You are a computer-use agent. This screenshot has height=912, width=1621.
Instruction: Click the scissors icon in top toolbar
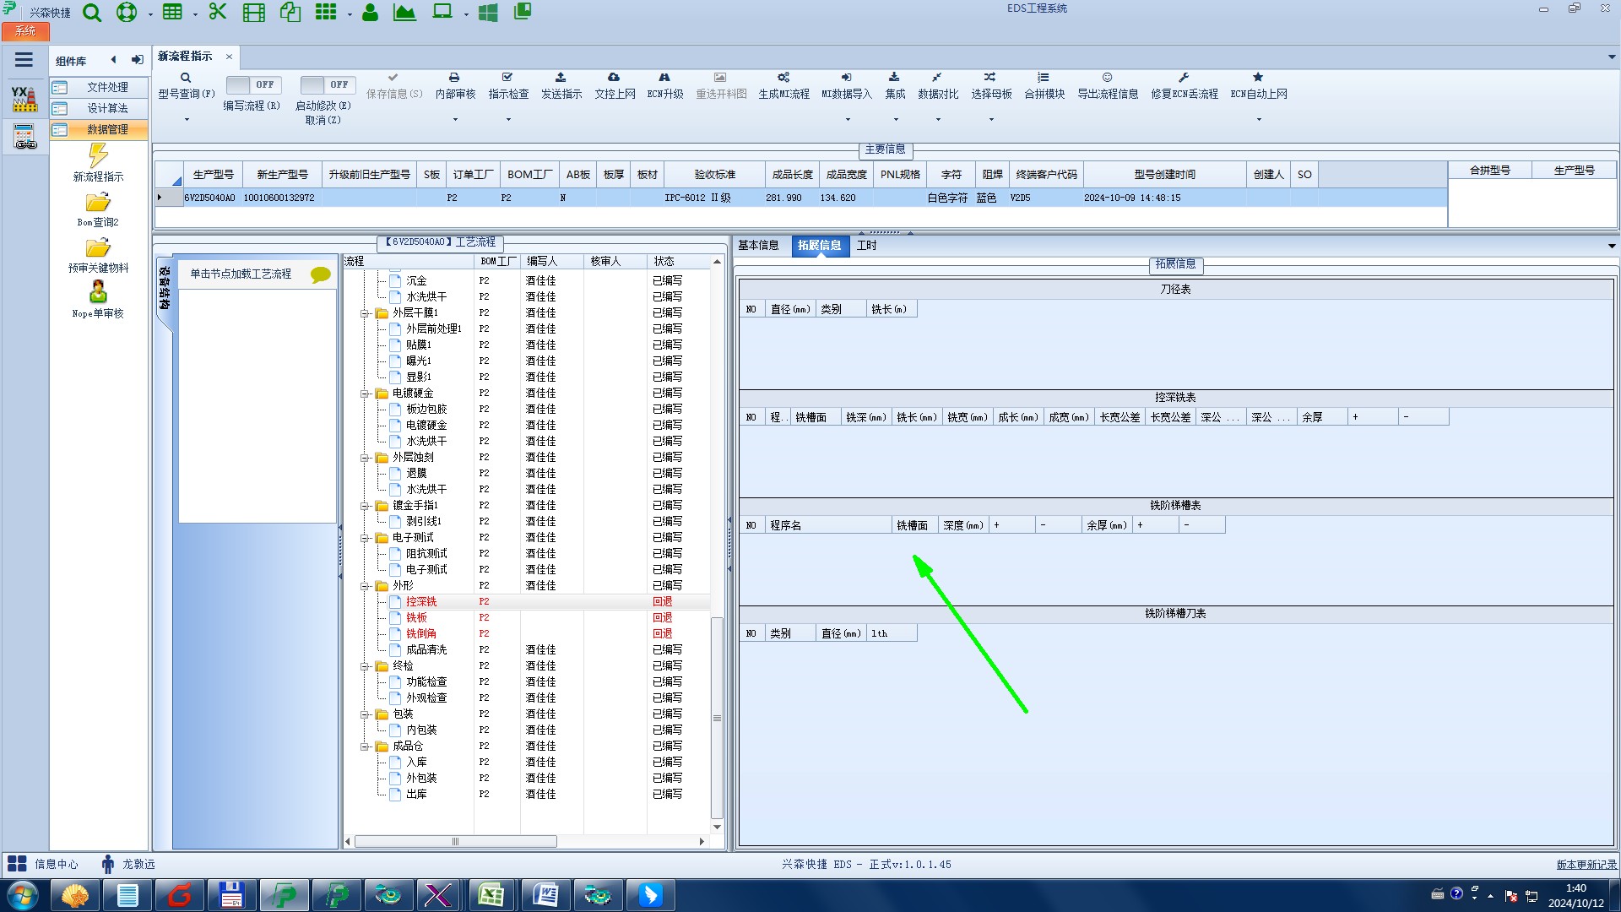point(218,12)
